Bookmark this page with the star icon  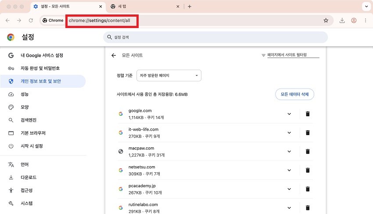[326, 21]
